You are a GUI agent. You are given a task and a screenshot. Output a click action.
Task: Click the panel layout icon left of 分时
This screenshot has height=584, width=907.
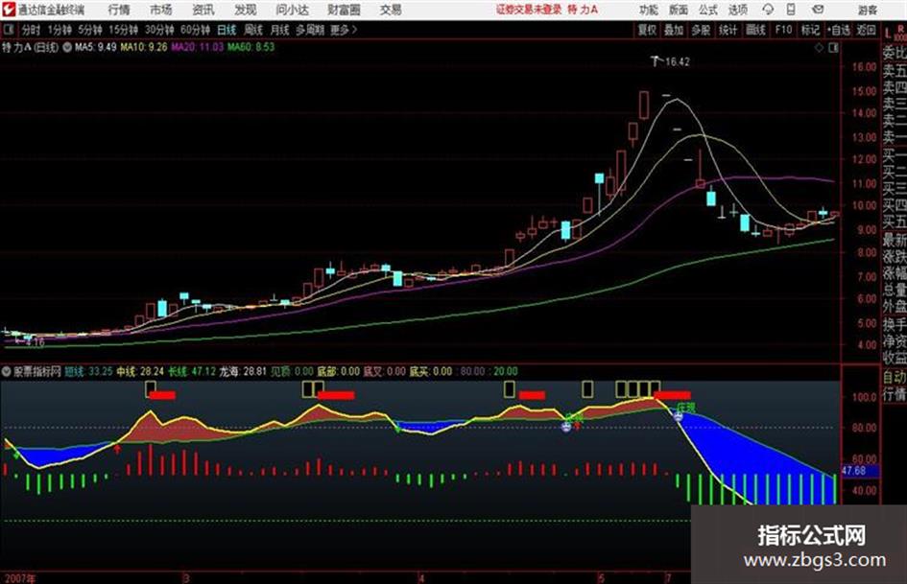click(9, 30)
